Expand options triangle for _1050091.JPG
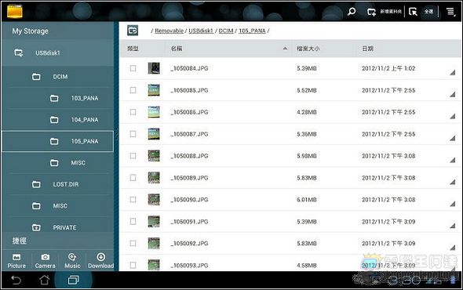 (452, 226)
